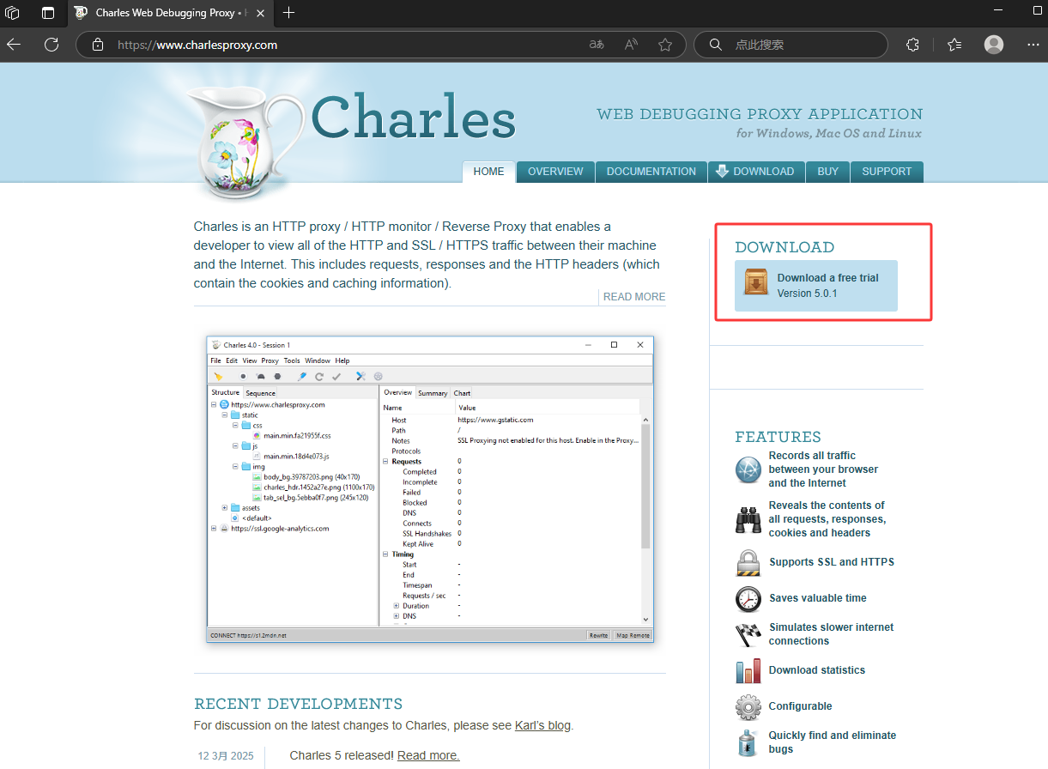Click the RECENT DEVELOPMENTS heading
Image resolution: width=1048 pixels, height=769 pixels.
pyautogui.click(x=298, y=704)
